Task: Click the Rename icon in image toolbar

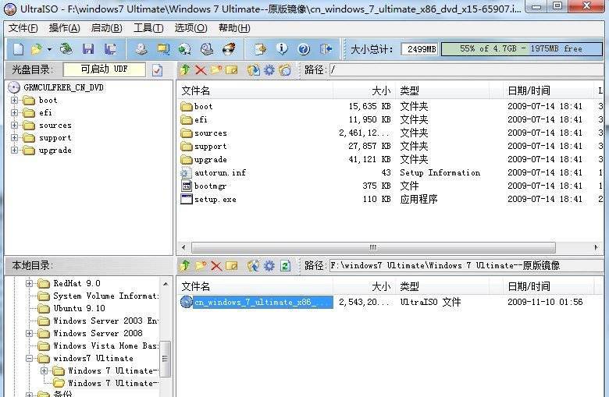Action: (231, 70)
